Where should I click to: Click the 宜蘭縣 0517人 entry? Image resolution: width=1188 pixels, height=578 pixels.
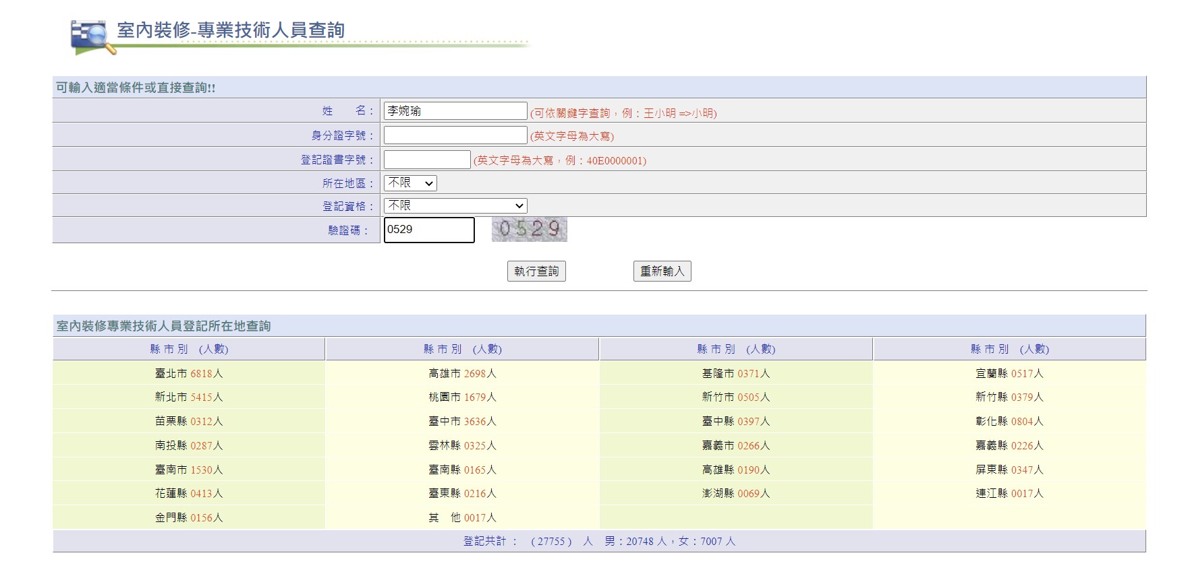(x=1009, y=374)
